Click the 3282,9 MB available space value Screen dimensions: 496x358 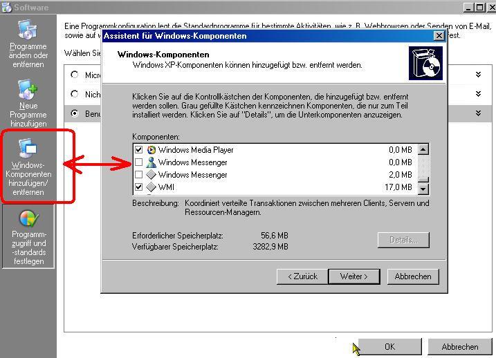(x=270, y=247)
